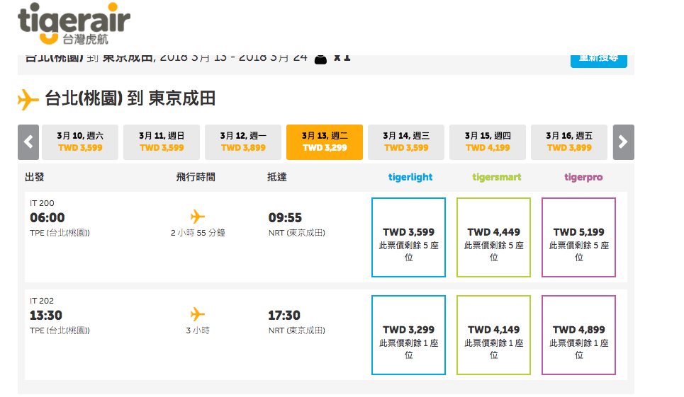Select March 11 Sunday date tab
Screen dimensions: 684x397
coord(162,142)
